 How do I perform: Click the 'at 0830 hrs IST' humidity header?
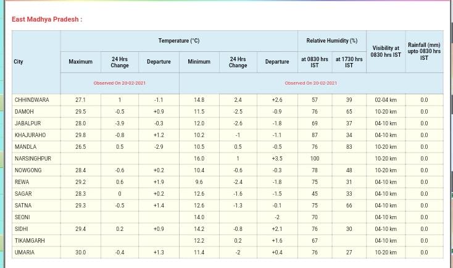[315, 62]
